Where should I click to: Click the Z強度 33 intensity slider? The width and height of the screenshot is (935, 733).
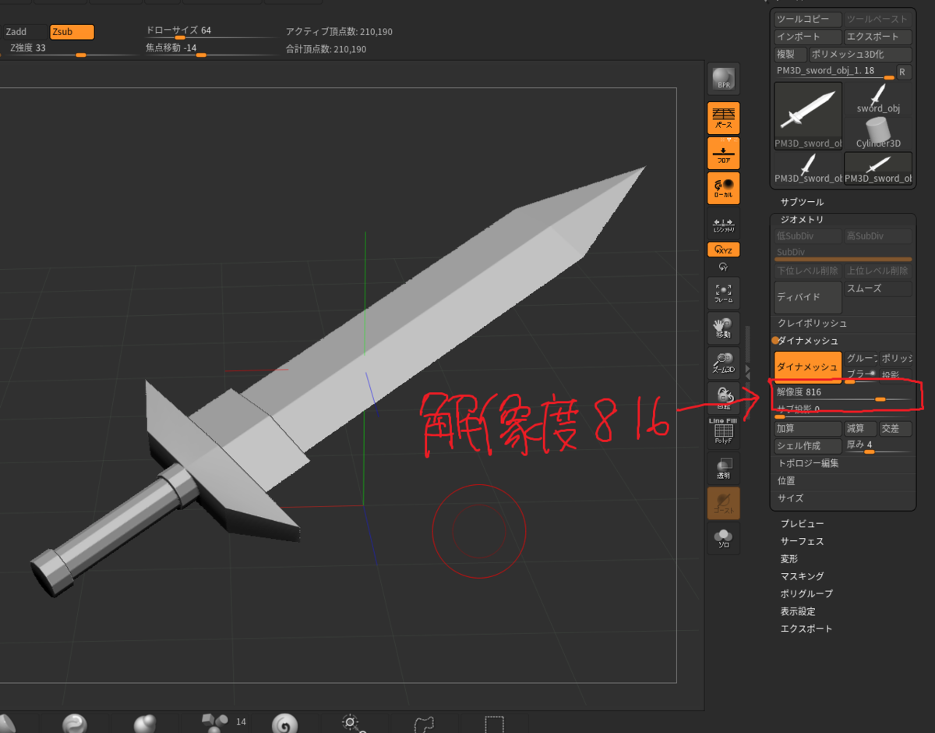tap(72, 49)
